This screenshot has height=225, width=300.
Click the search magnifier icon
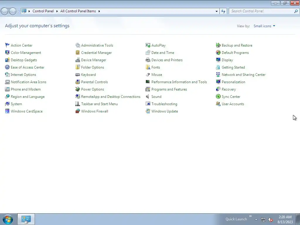[296, 11]
